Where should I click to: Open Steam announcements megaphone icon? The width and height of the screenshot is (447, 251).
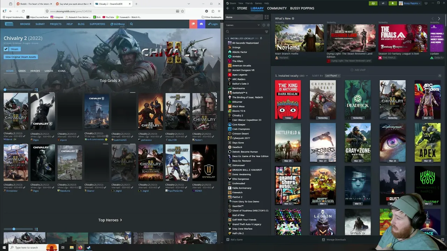pyautogui.click(x=383, y=3)
